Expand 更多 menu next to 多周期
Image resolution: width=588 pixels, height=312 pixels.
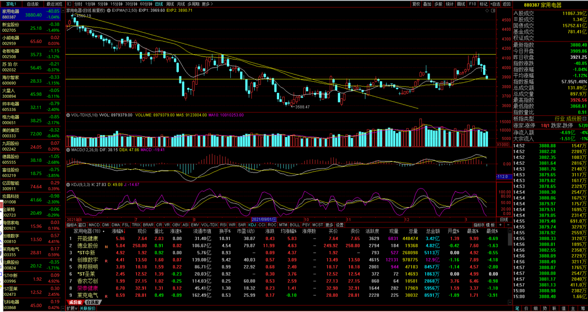(208, 3)
